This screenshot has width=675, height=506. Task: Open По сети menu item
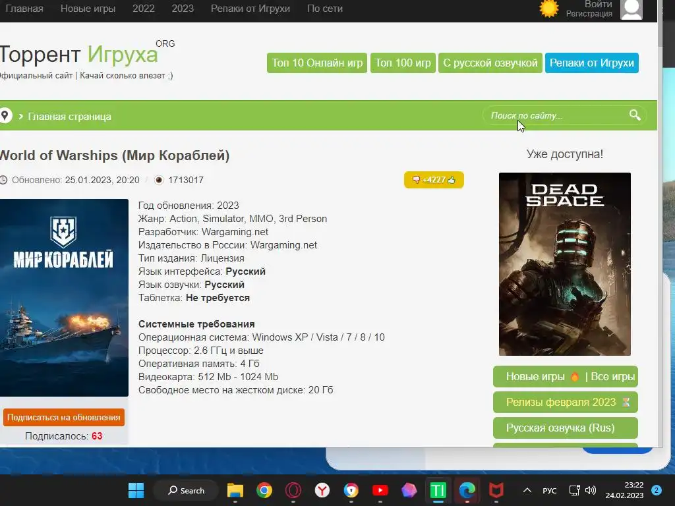click(324, 8)
